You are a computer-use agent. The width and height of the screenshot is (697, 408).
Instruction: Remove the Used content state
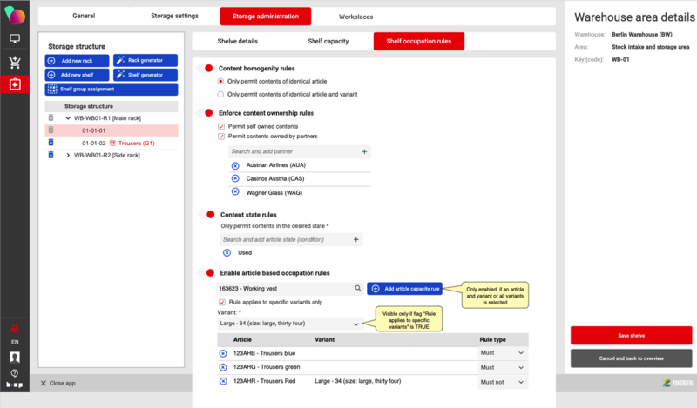tap(227, 252)
